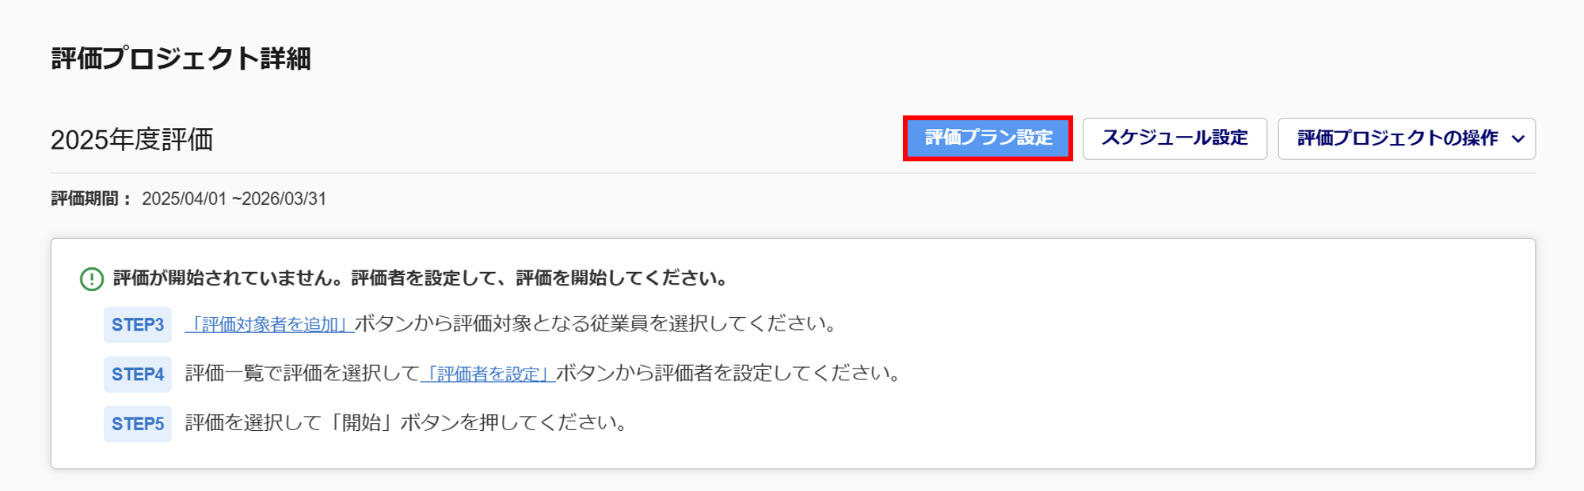1584x491 pixels.
Task: Click the STEP5 badge
Action: [x=138, y=424]
